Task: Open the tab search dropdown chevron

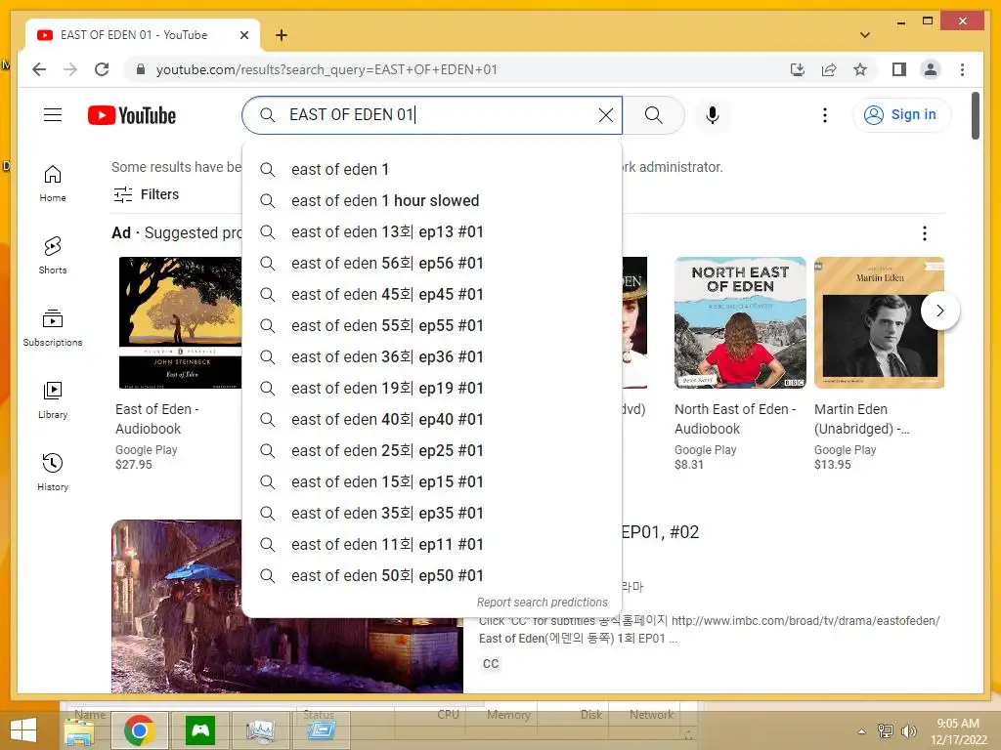Action: point(864,35)
